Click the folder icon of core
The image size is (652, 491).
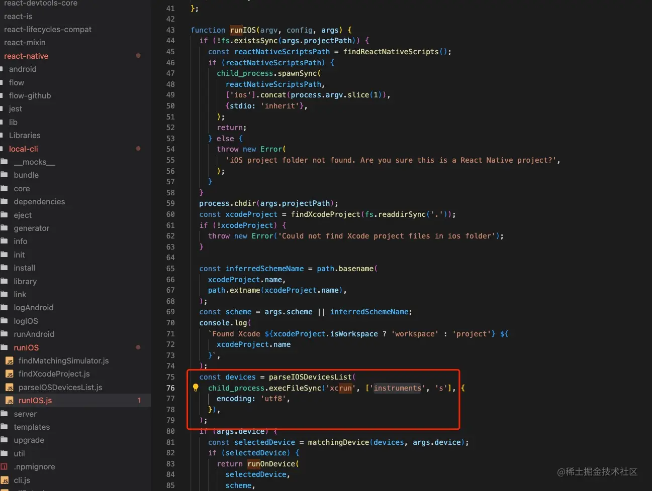[x=4, y=188]
